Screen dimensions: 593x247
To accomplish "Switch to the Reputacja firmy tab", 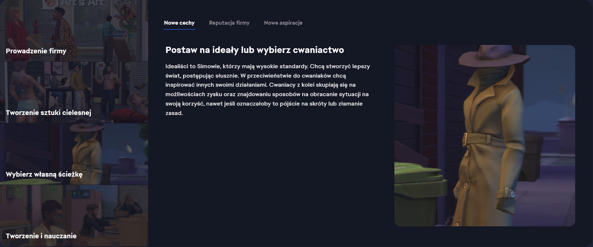I will [229, 23].
